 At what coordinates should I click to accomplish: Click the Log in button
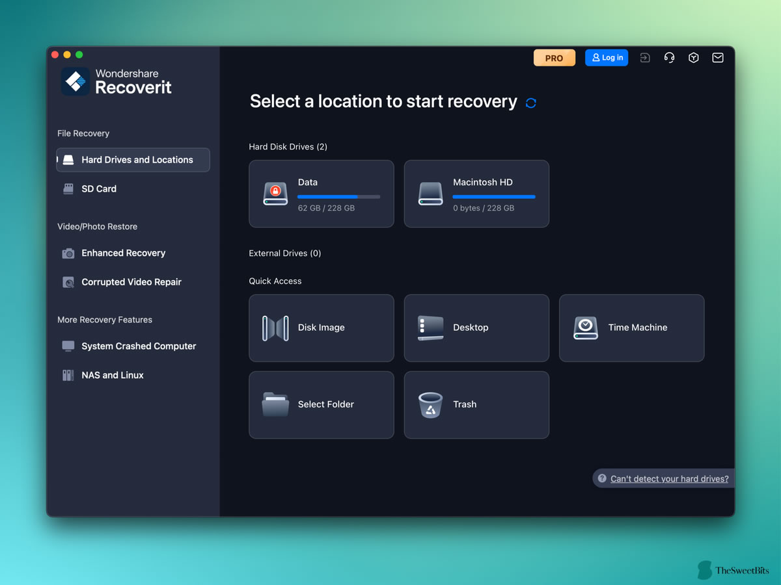607,58
